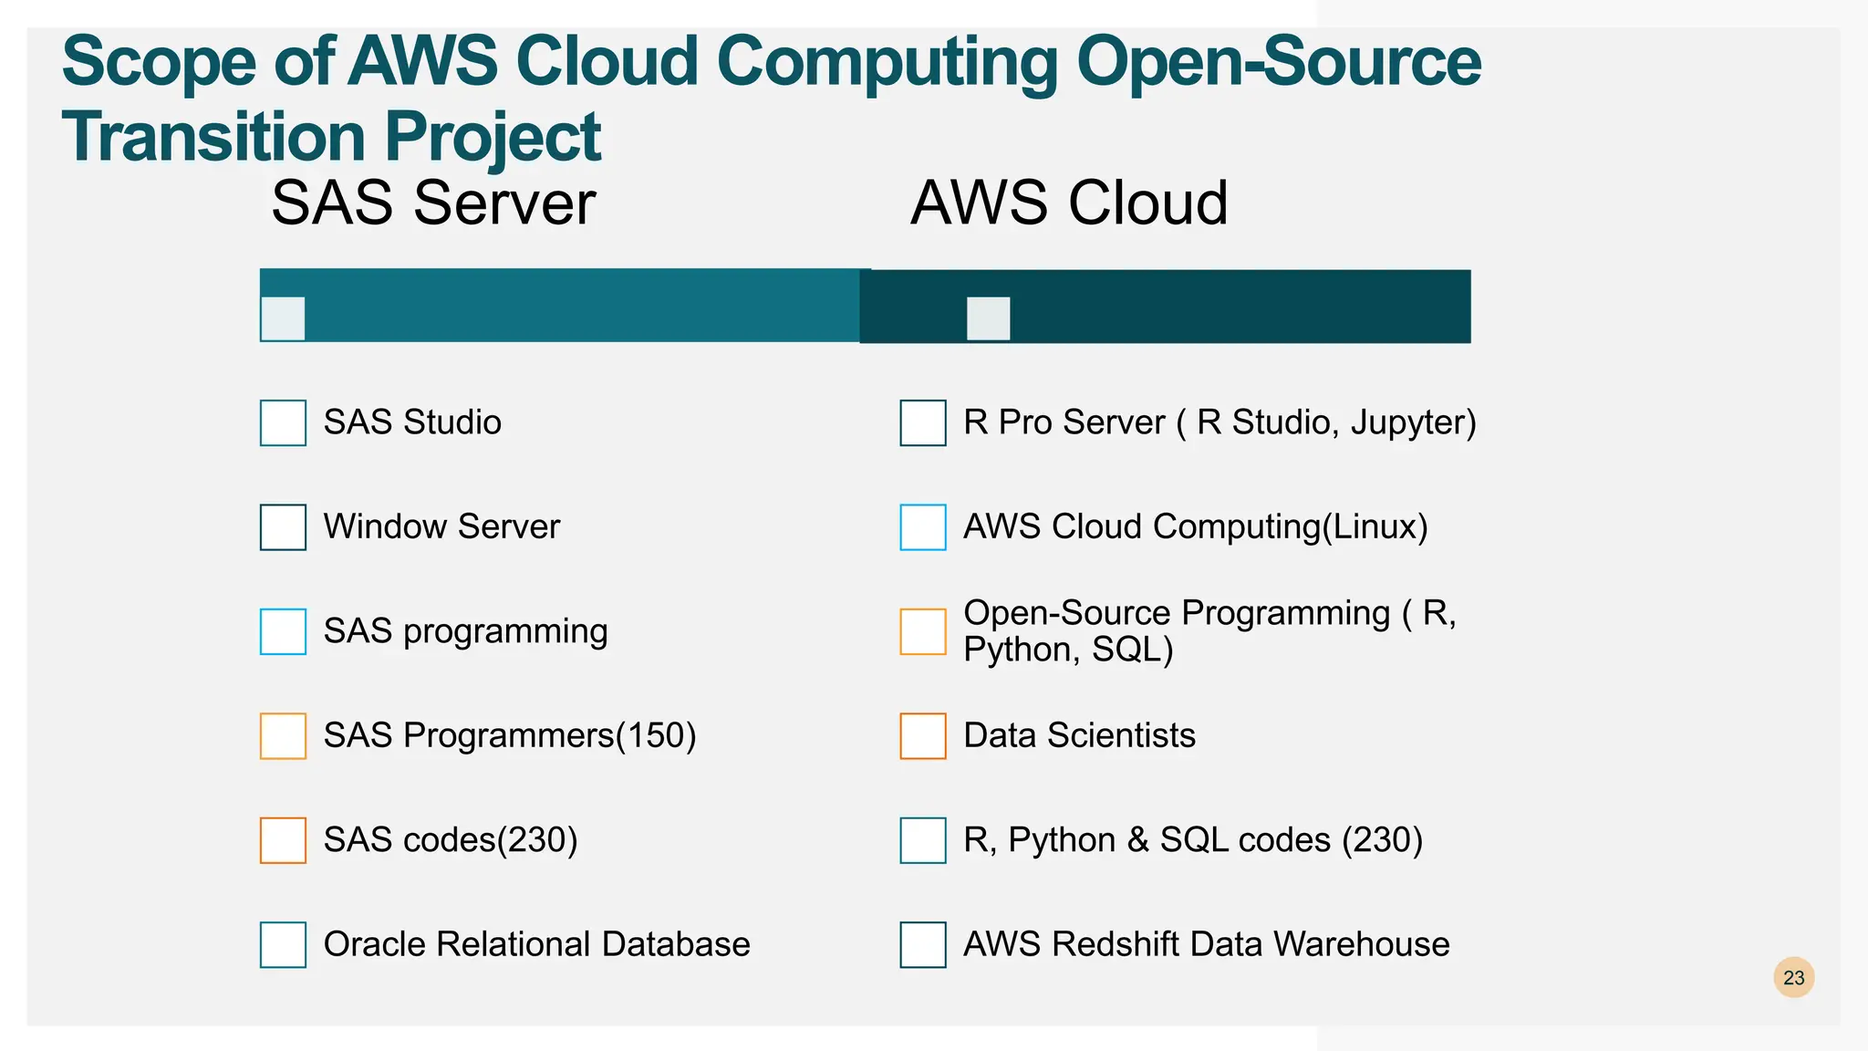
Task: Click the text AWS Redshift Data Warehouse
Action: click(x=1207, y=944)
